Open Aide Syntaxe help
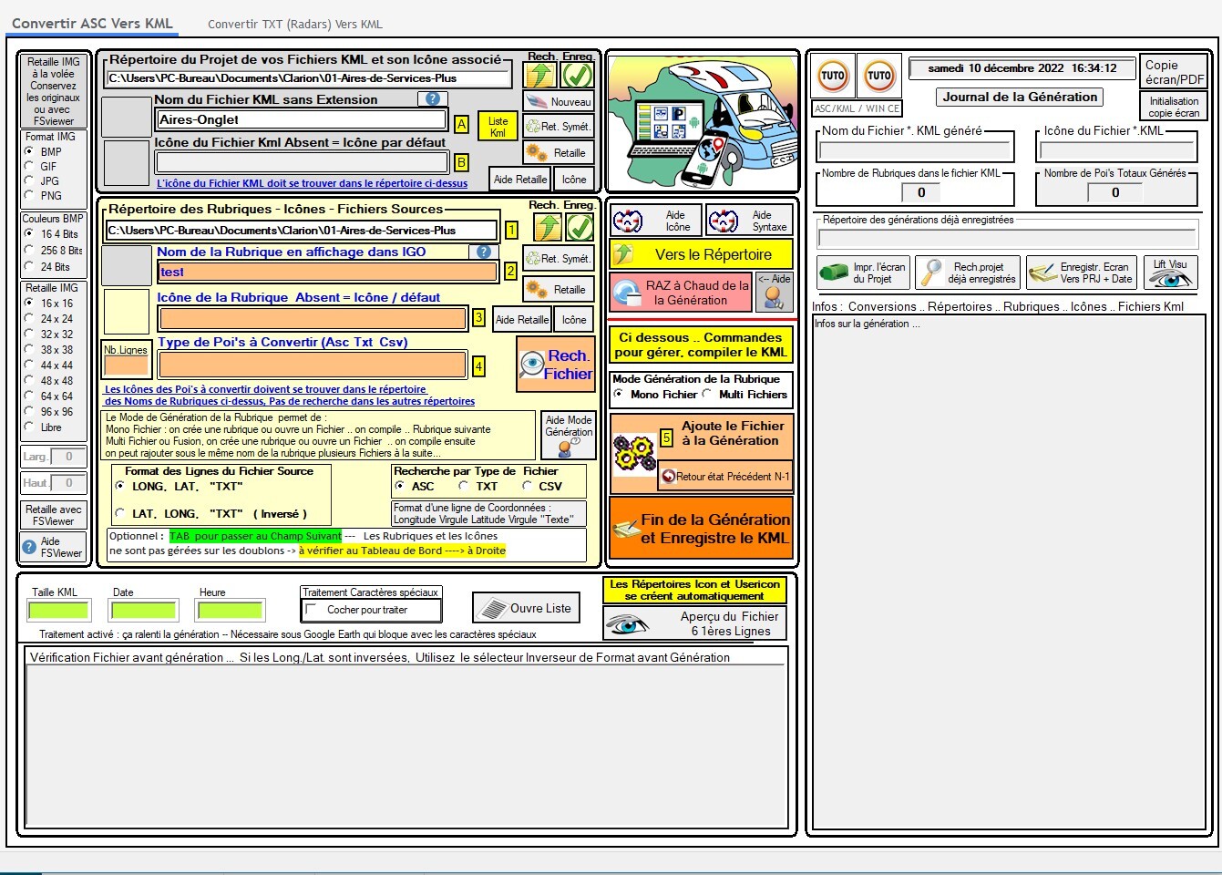The image size is (1222, 875). click(x=748, y=221)
